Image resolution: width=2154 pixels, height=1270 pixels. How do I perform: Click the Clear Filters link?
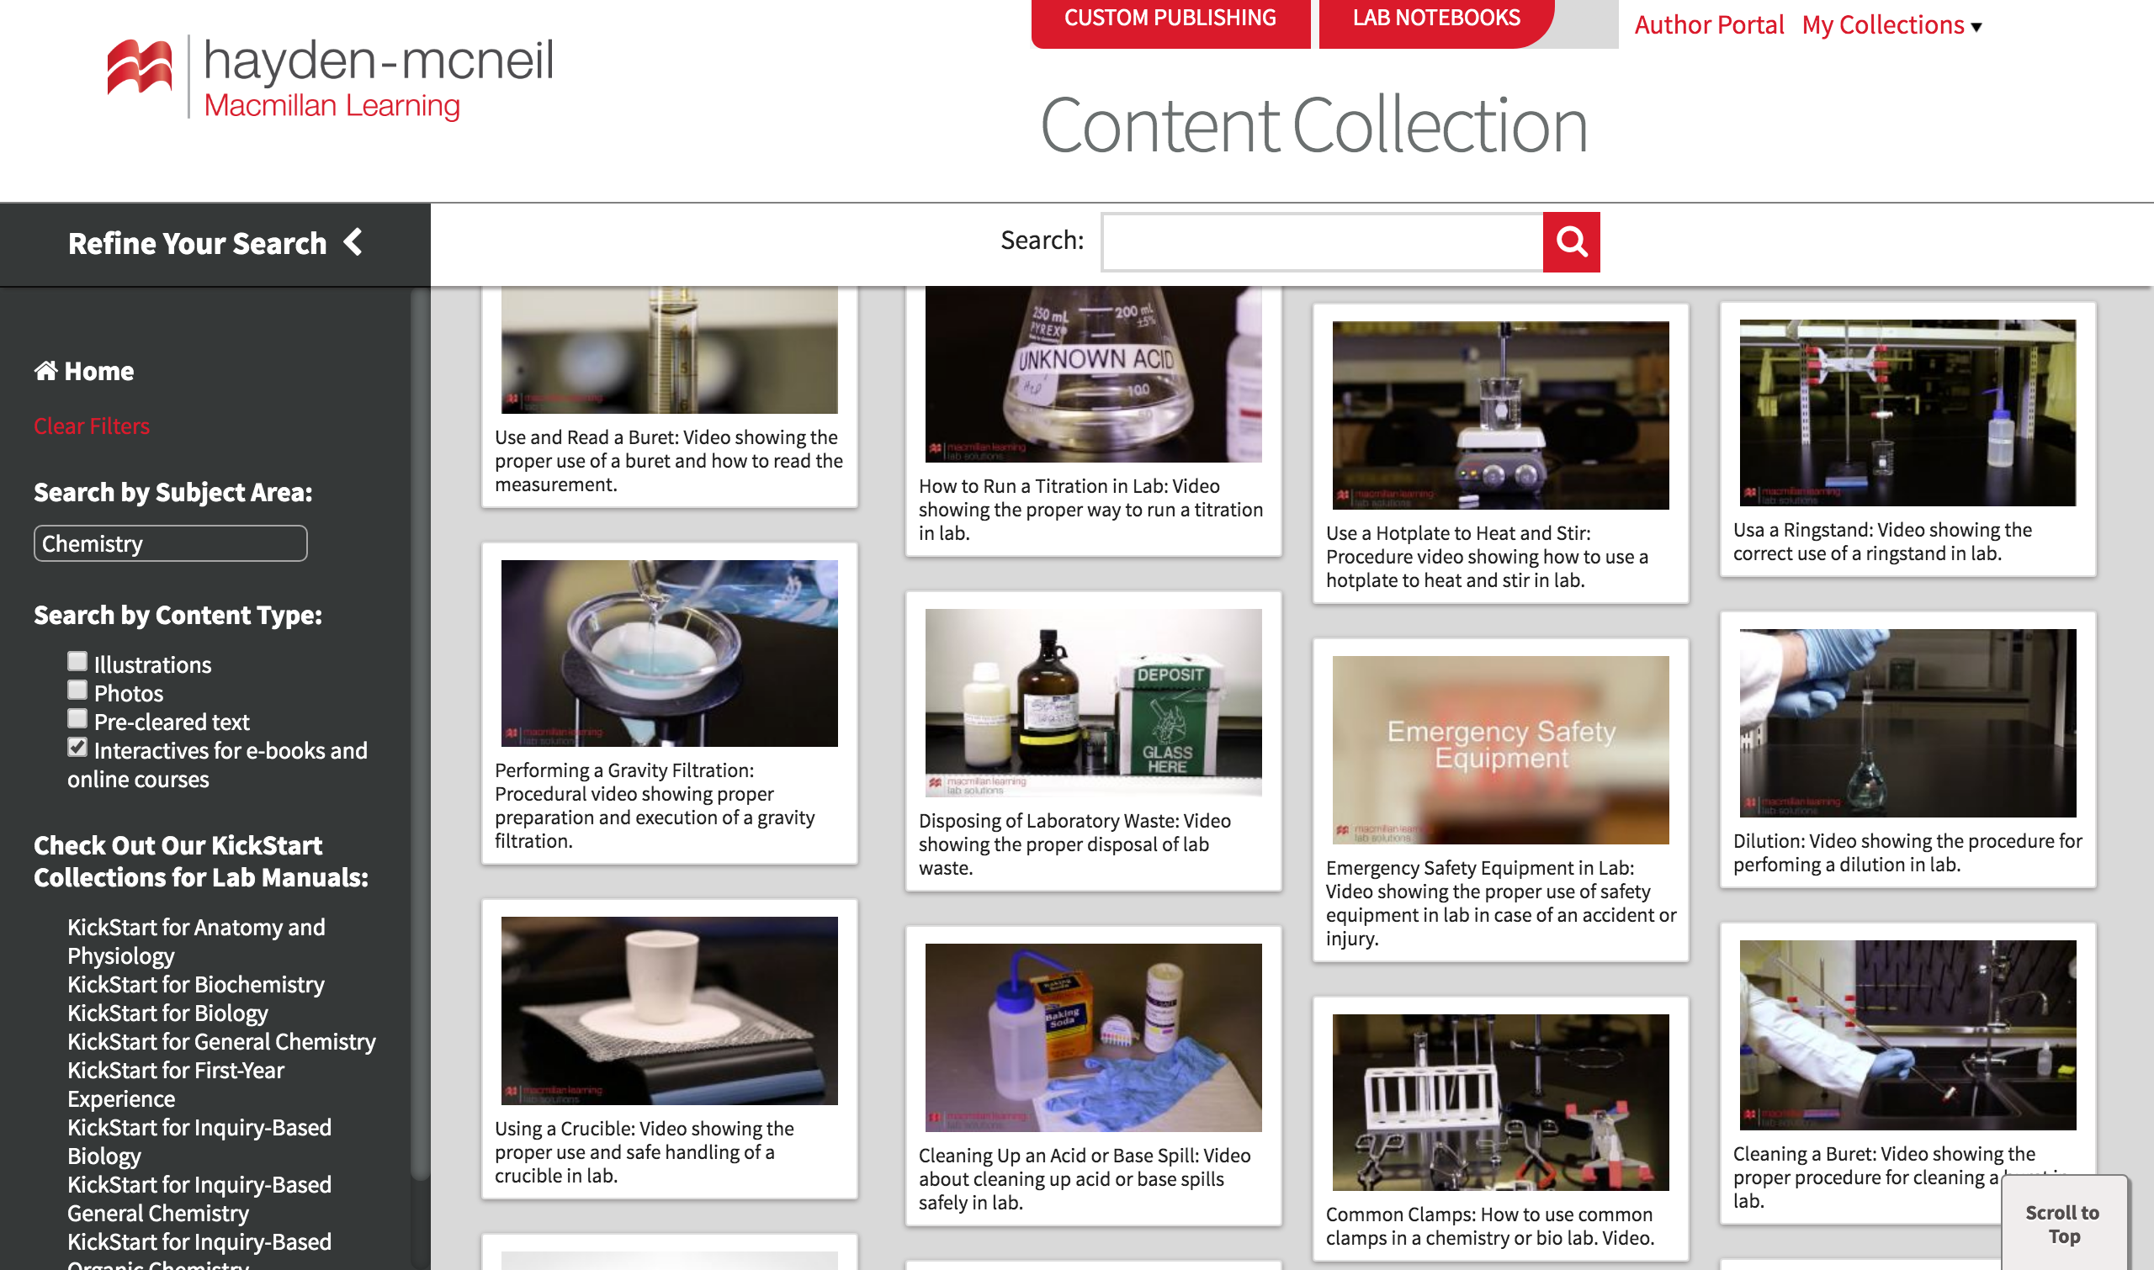click(92, 426)
